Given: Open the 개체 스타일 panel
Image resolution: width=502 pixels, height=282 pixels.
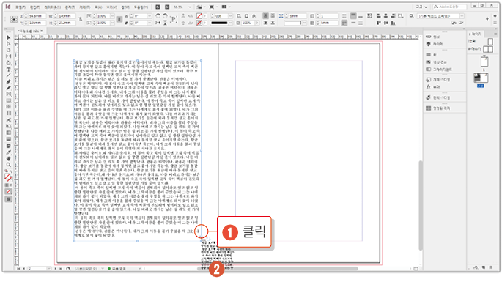Looking at the screenshot, I should pyautogui.click(x=438, y=79).
